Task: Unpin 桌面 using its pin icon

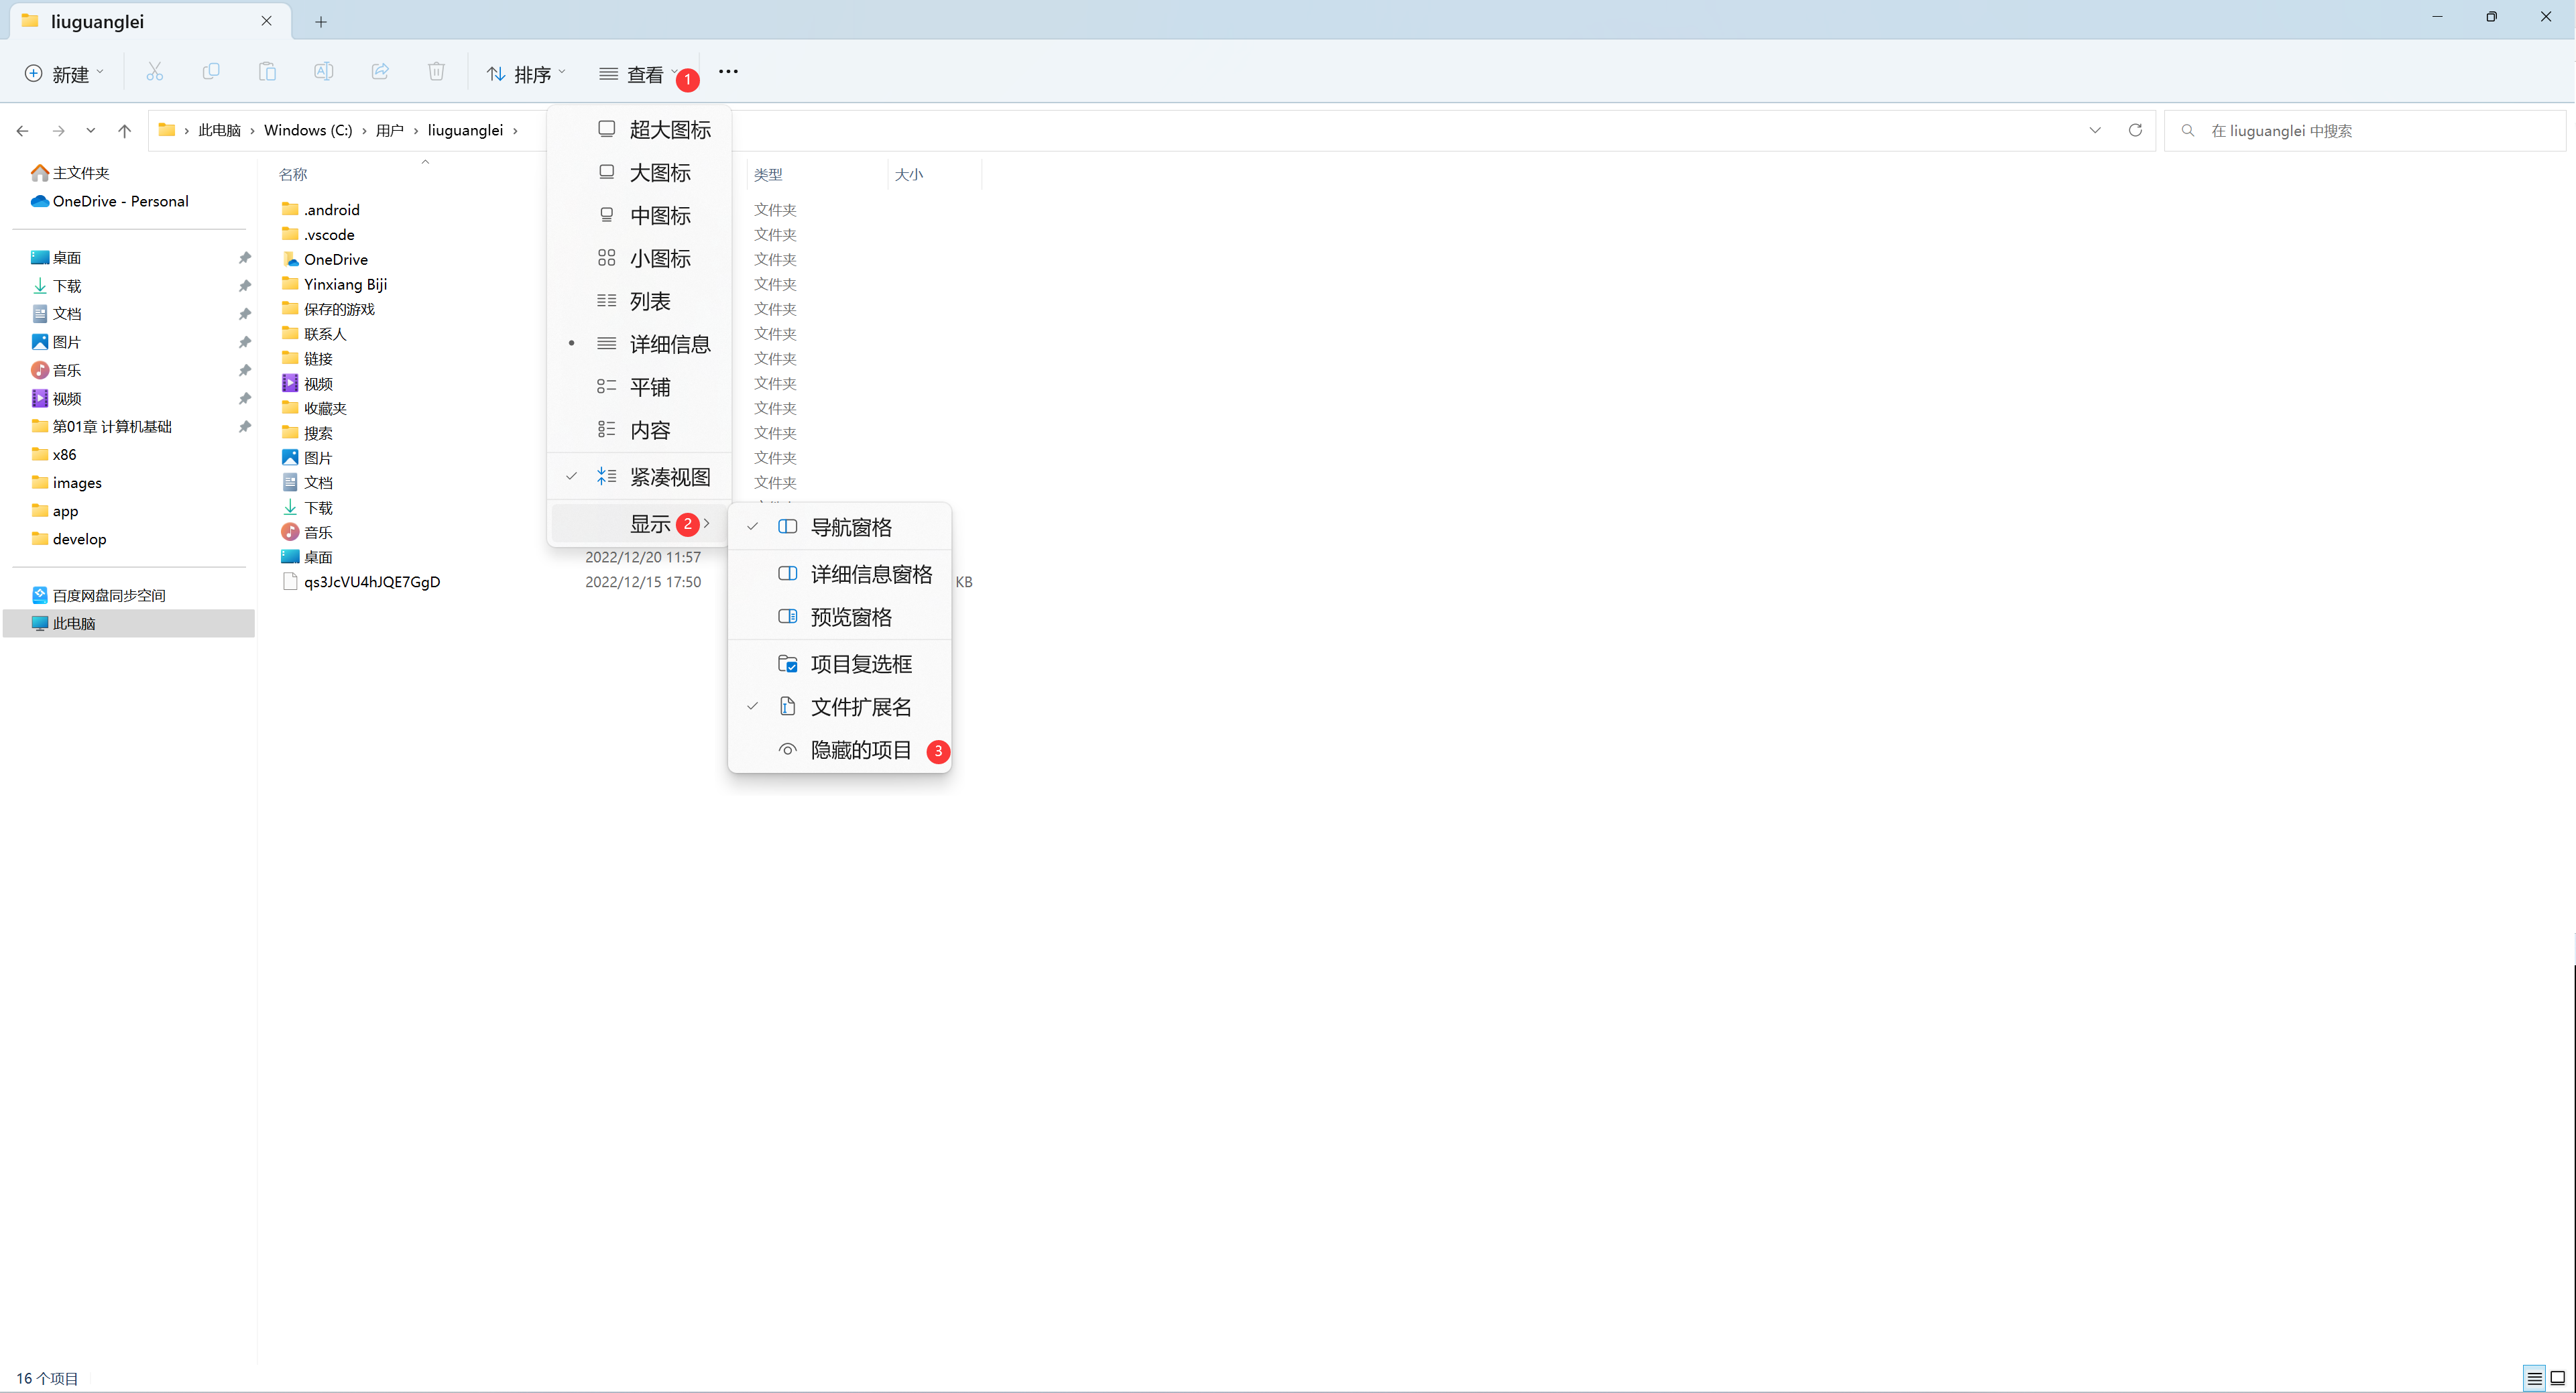Action: [x=244, y=258]
